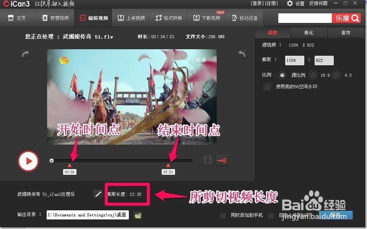This screenshot has height=229, width=367.
Task: Close the iCan3 window
Action: click(355, 3)
